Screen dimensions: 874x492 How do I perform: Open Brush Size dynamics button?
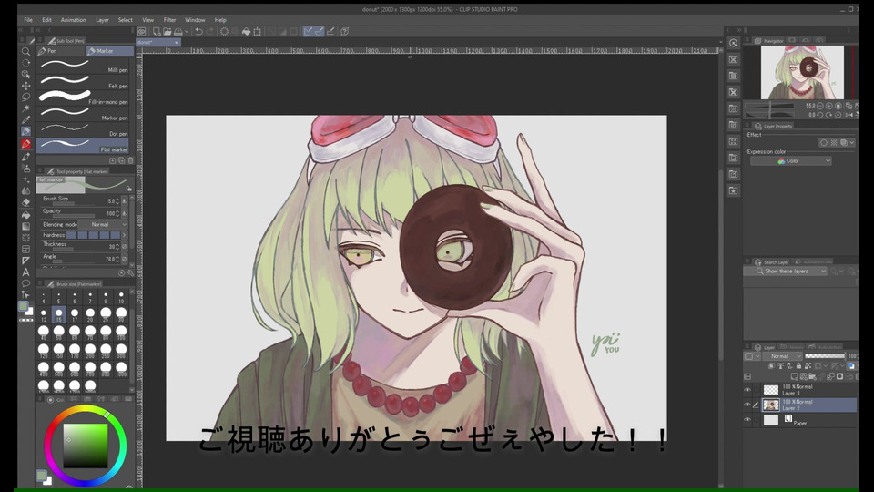pyautogui.click(x=125, y=200)
